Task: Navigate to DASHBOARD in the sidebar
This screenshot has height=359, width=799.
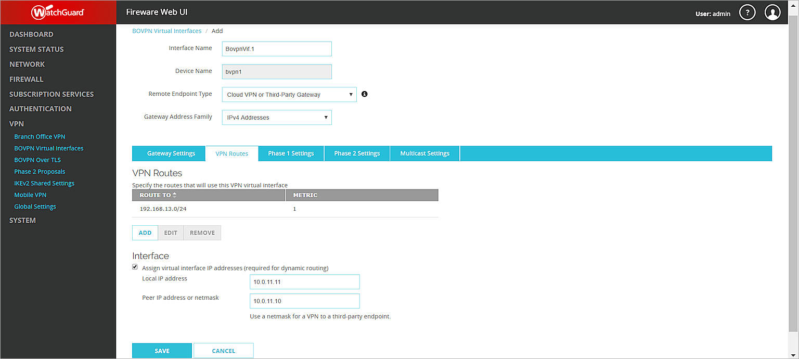Action: point(31,34)
